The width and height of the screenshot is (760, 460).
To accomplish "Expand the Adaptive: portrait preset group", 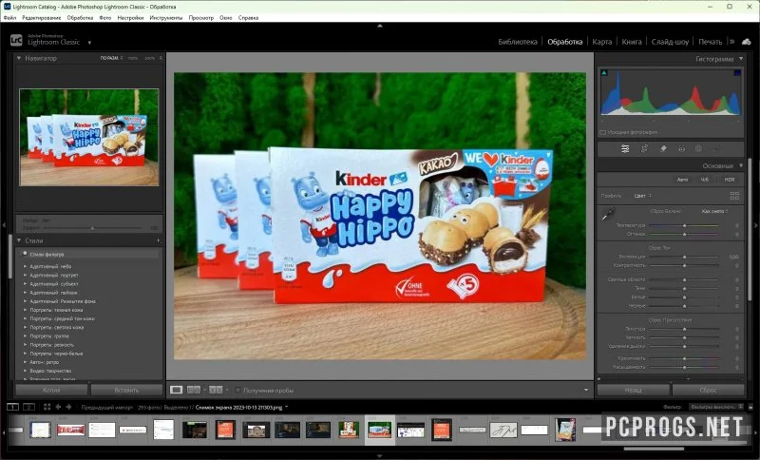I will coord(26,275).
